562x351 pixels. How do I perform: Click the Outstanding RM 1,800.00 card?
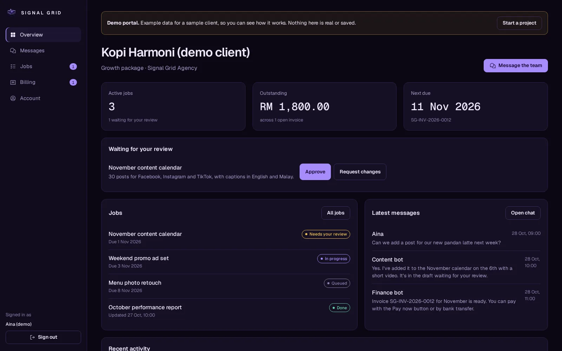coord(325,106)
